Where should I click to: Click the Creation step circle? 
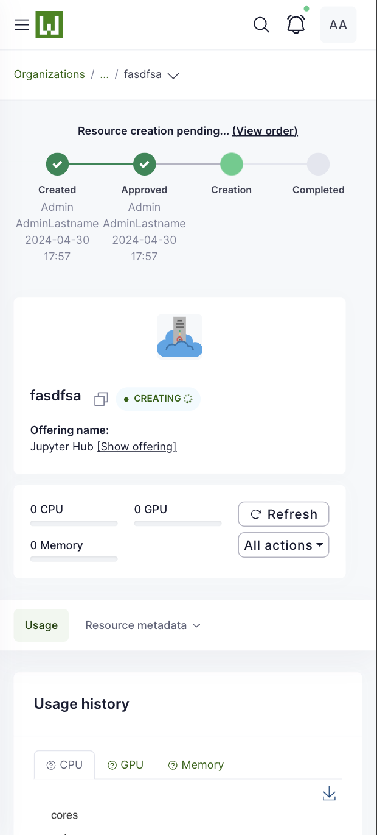point(232,164)
